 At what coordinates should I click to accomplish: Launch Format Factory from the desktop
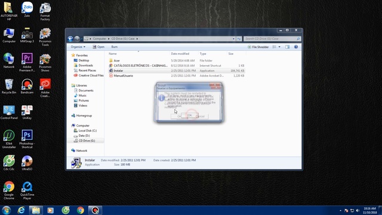(45, 11)
